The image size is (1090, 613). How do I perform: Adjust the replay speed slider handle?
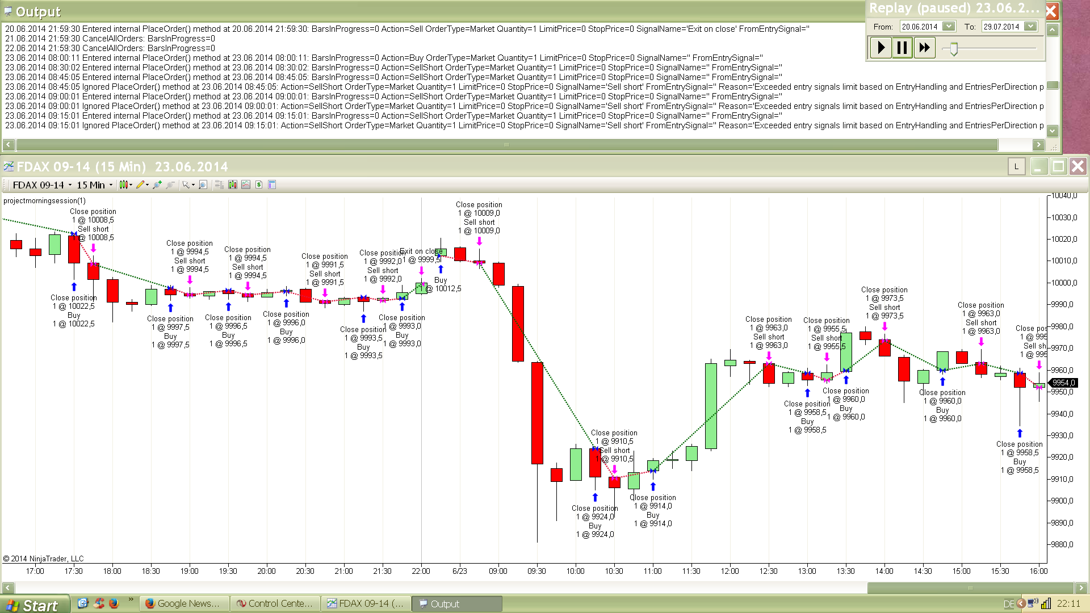[x=954, y=49]
